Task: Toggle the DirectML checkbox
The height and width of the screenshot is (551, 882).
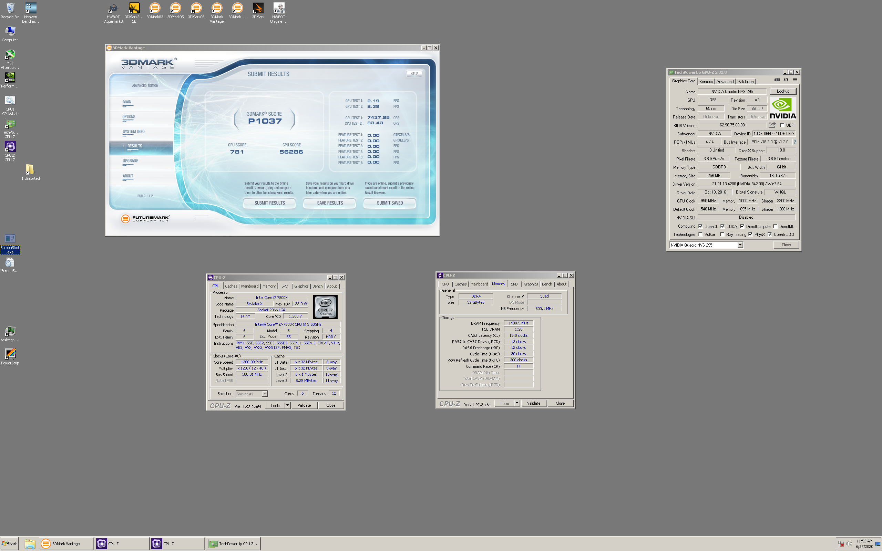Action: tap(775, 226)
